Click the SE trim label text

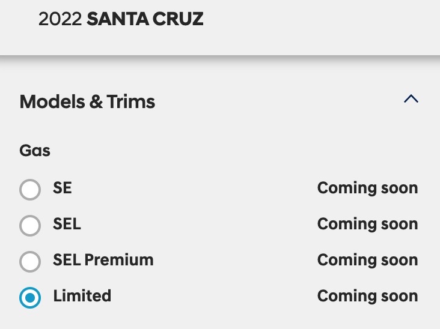tap(63, 189)
